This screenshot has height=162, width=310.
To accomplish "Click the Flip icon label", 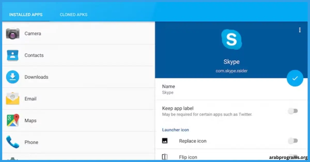I will click(x=188, y=157).
